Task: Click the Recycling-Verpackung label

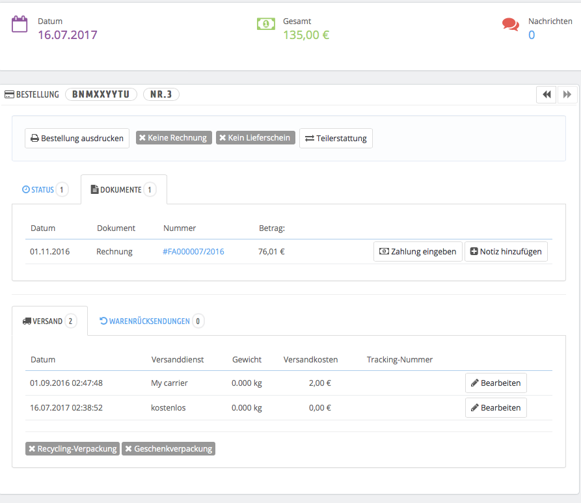Action: click(73, 448)
